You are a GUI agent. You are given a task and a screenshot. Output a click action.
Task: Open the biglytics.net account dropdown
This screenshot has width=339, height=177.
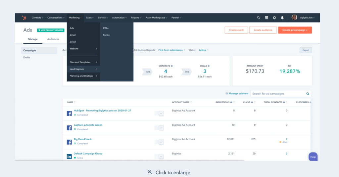307,18
